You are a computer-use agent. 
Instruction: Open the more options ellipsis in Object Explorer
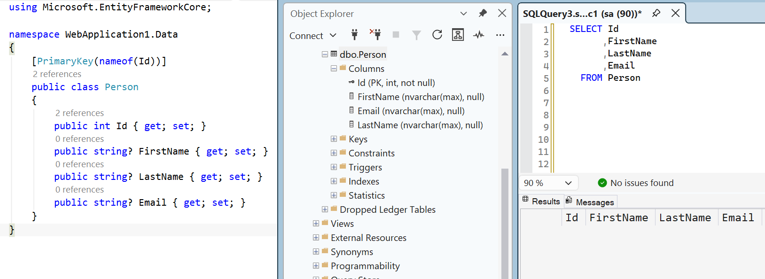coord(500,35)
